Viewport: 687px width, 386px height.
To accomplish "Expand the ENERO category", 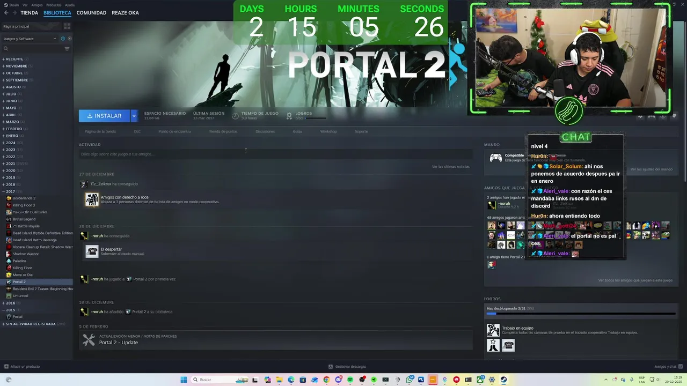I will (x=13, y=136).
